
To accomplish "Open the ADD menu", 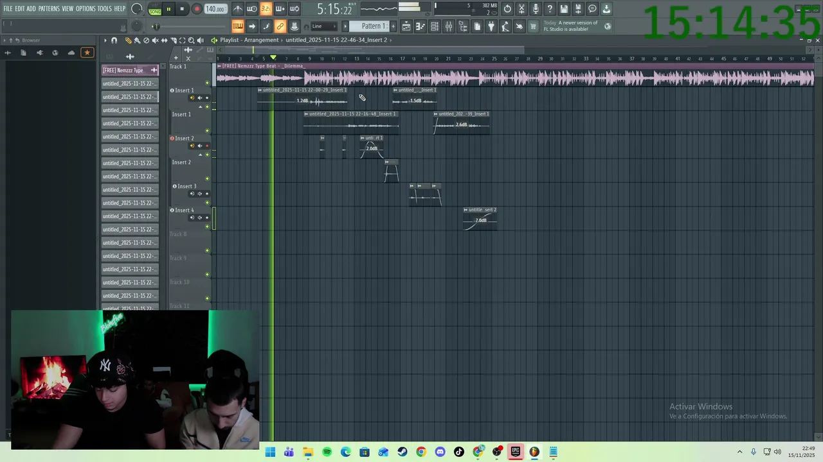I will click(x=32, y=9).
